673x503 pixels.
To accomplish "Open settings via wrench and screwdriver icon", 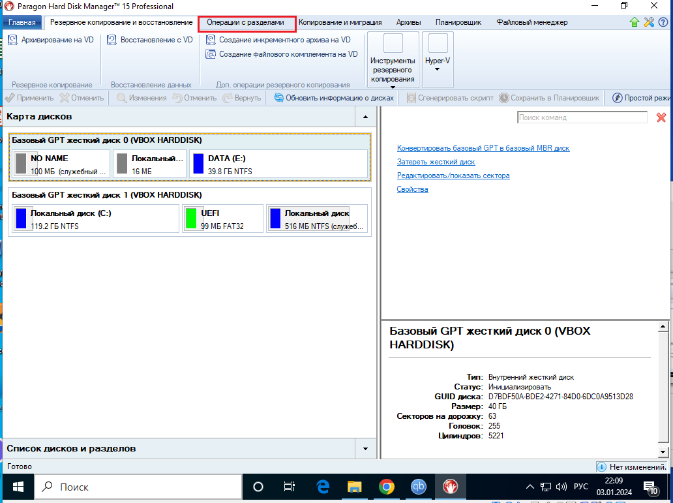I will click(648, 22).
